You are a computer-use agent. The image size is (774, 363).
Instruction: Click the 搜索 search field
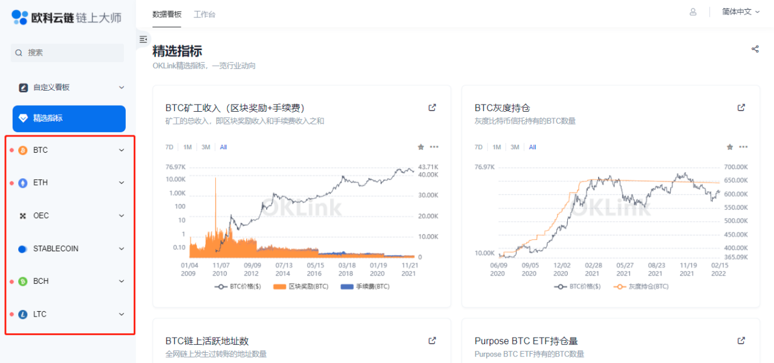point(67,53)
